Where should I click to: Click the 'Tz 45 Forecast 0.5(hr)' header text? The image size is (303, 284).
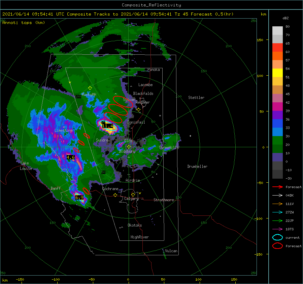(204, 14)
